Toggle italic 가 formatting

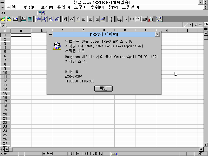pos(72,19)
